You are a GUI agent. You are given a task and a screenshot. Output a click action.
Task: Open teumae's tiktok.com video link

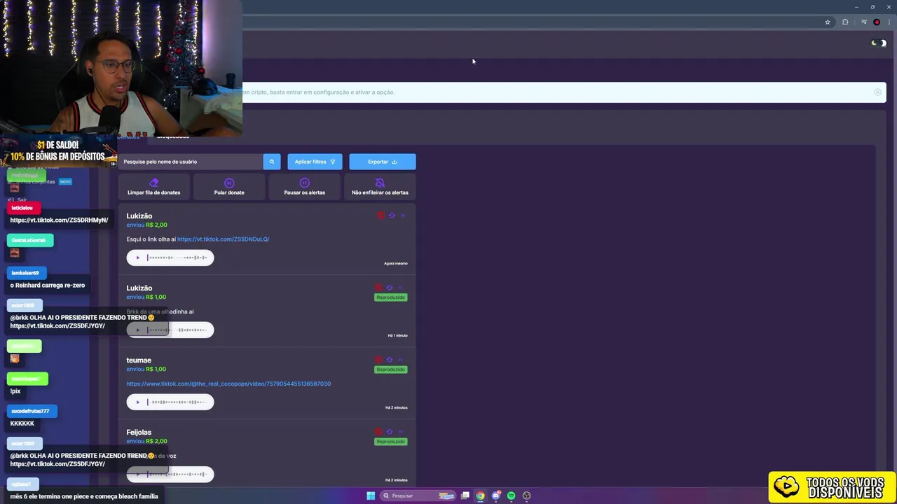click(228, 384)
